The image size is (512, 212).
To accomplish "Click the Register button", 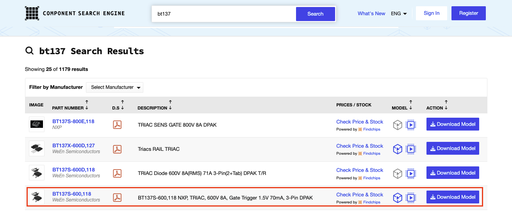I will click(469, 13).
